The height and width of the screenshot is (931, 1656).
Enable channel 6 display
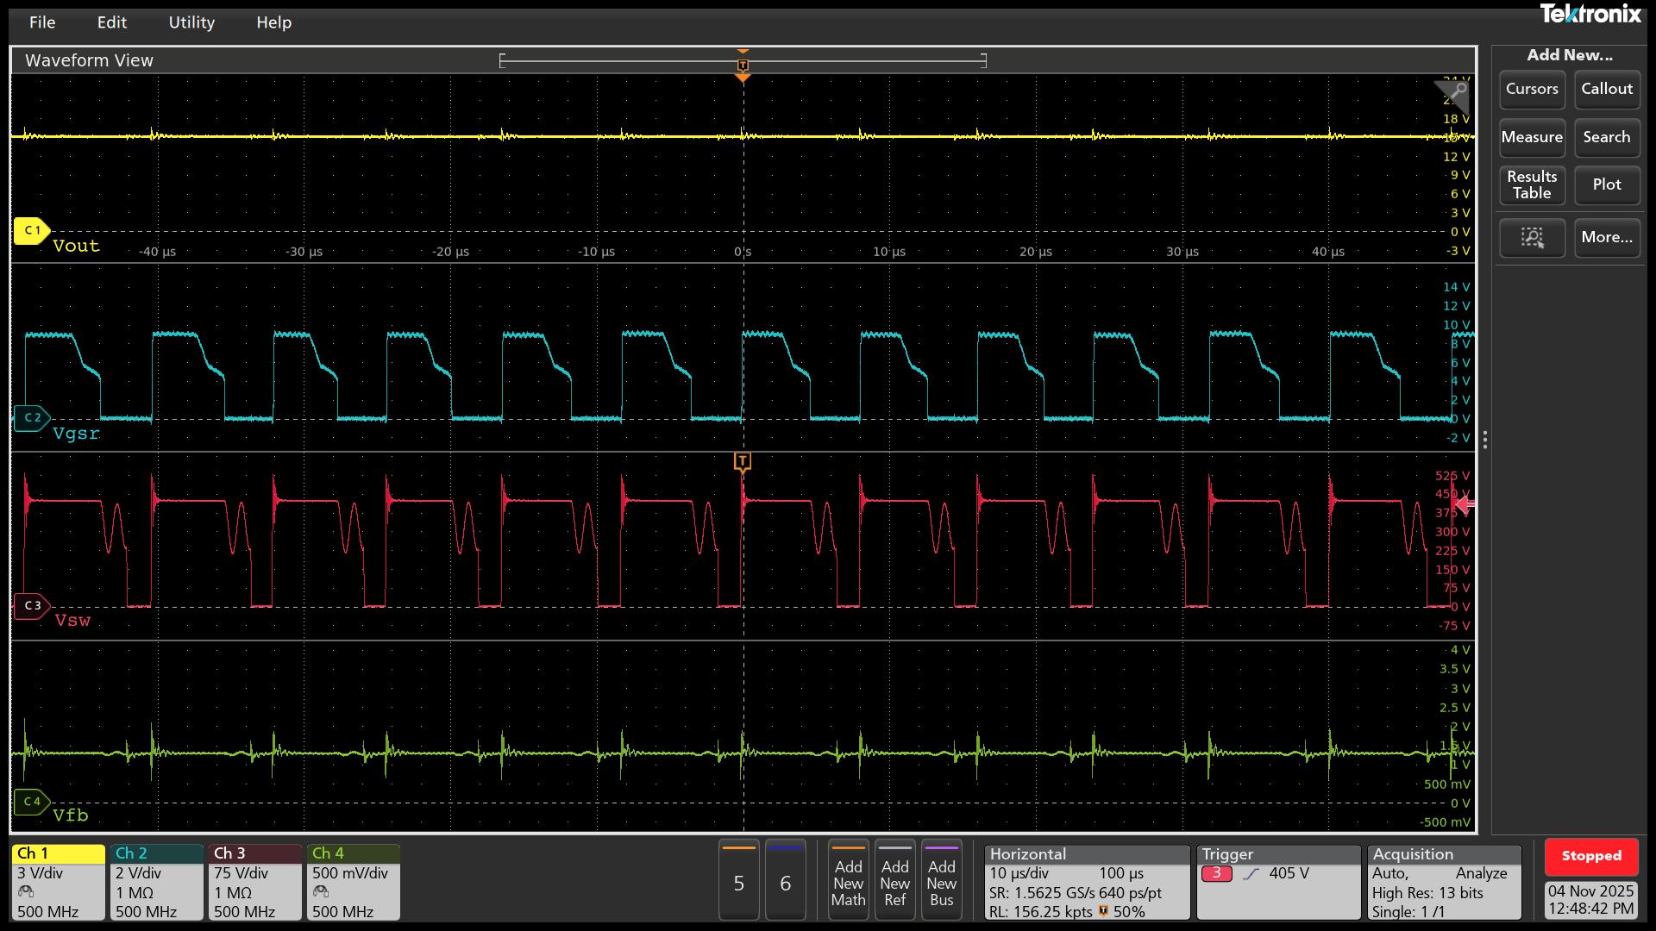click(785, 880)
